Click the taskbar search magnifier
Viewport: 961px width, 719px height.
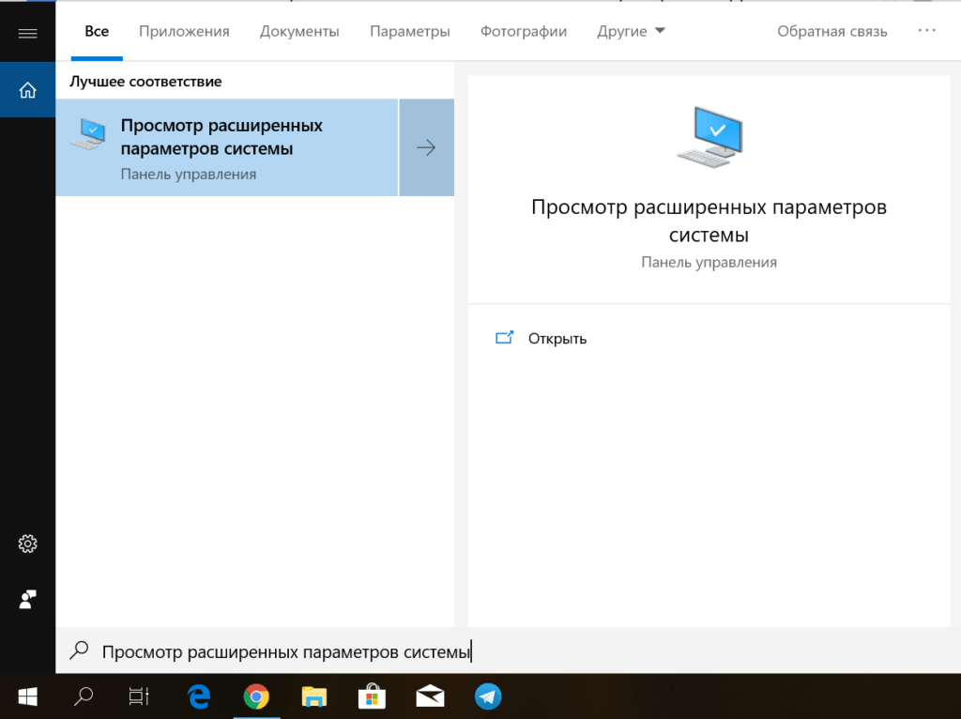click(x=84, y=696)
